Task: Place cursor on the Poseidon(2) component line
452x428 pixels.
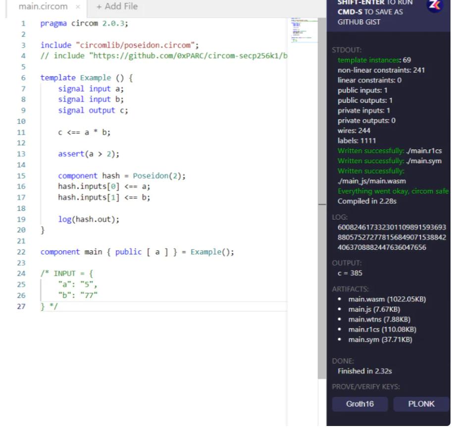Action: coord(121,176)
